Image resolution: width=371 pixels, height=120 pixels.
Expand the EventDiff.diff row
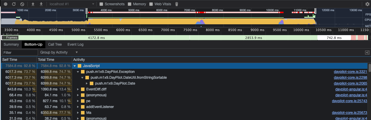pyautogui.click(x=78, y=89)
